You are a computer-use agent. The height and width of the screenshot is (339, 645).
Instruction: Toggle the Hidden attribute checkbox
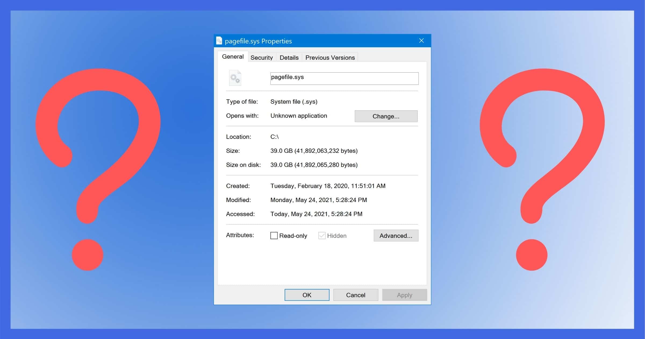(322, 236)
